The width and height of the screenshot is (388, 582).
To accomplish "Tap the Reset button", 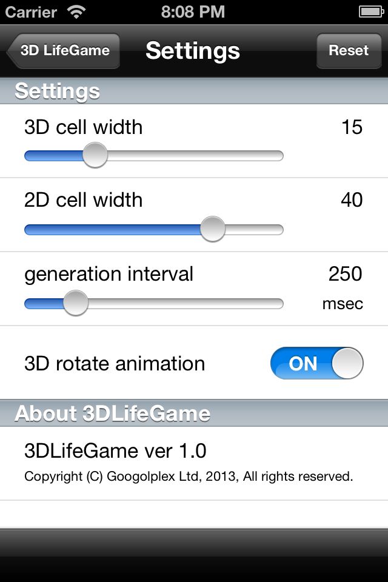I will click(x=349, y=50).
